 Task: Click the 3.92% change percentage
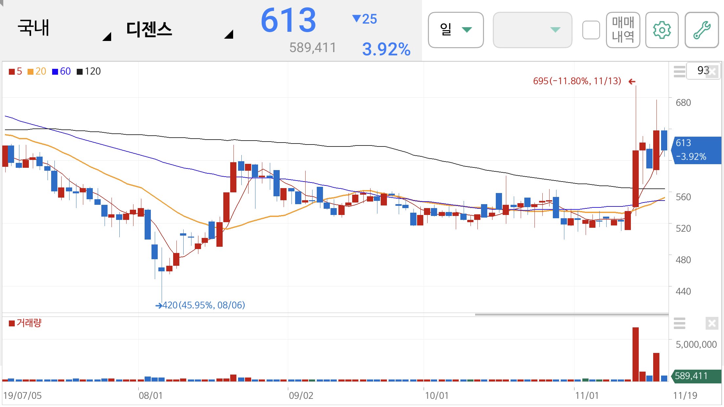(386, 49)
